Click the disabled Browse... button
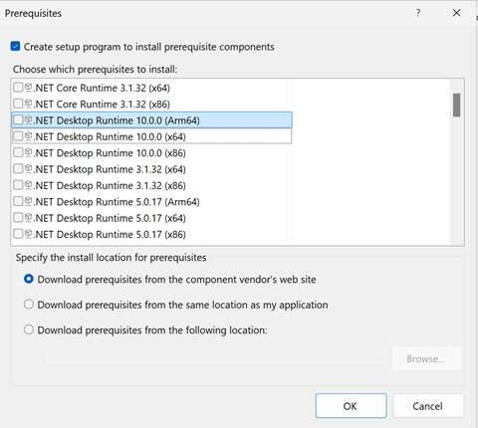Image resolution: width=478 pixels, height=428 pixels. click(426, 358)
